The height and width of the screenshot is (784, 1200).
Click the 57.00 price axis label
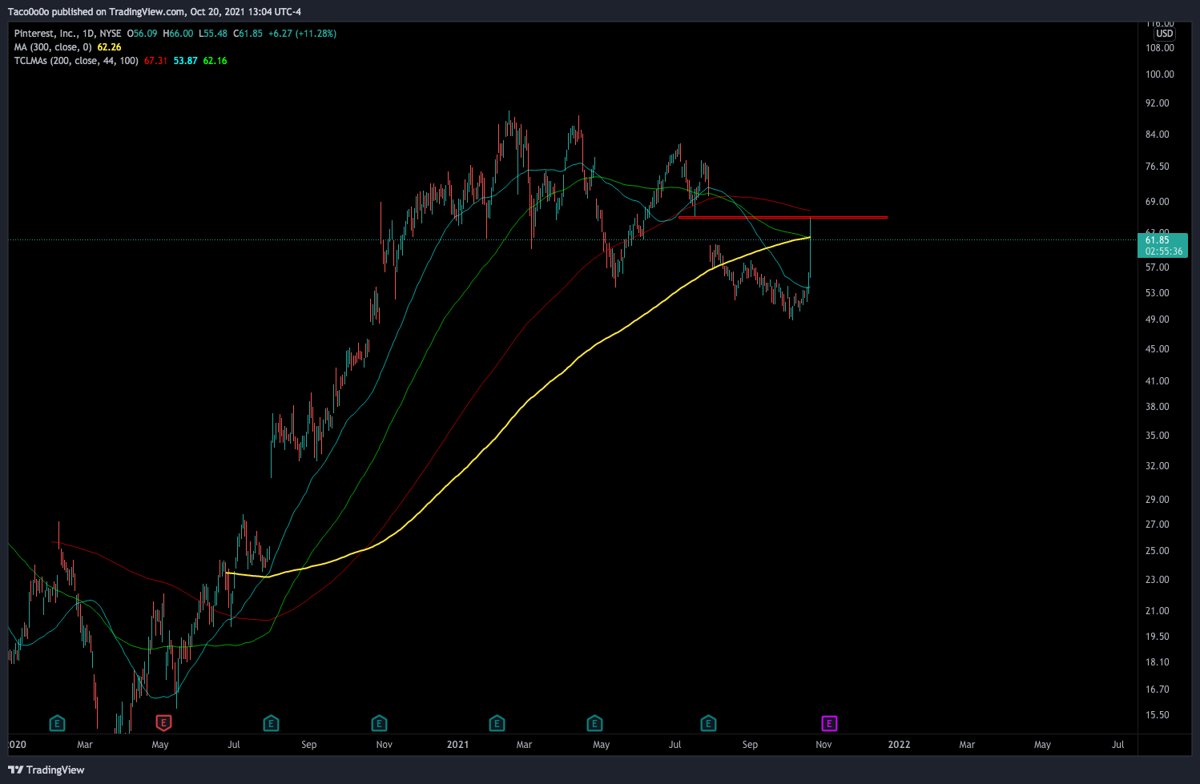[1158, 267]
